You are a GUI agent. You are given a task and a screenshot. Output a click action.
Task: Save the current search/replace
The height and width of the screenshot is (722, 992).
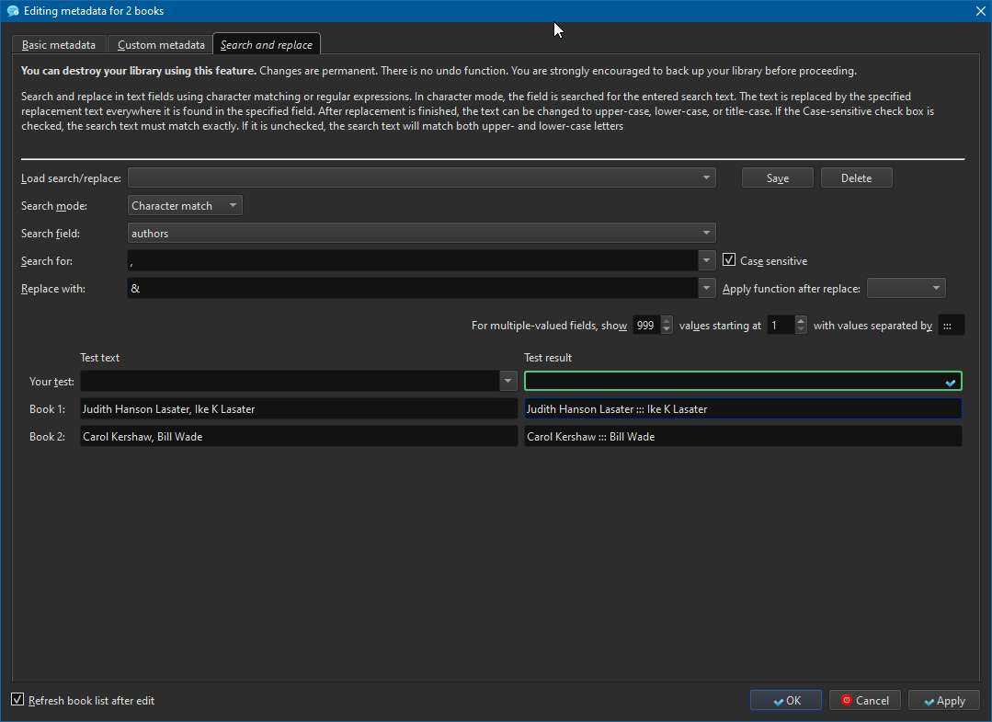pos(778,178)
